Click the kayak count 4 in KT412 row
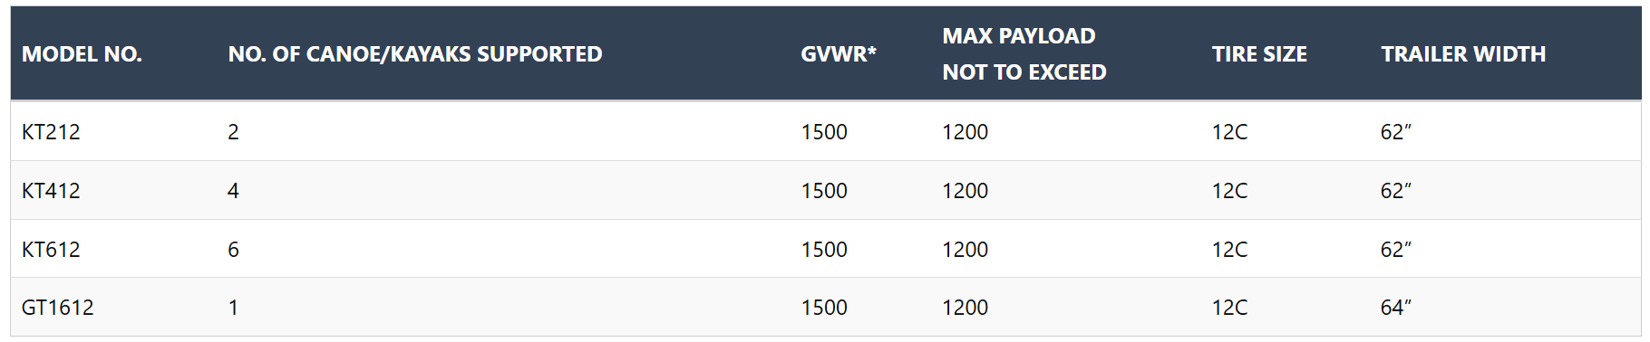The image size is (1650, 342). point(233,191)
